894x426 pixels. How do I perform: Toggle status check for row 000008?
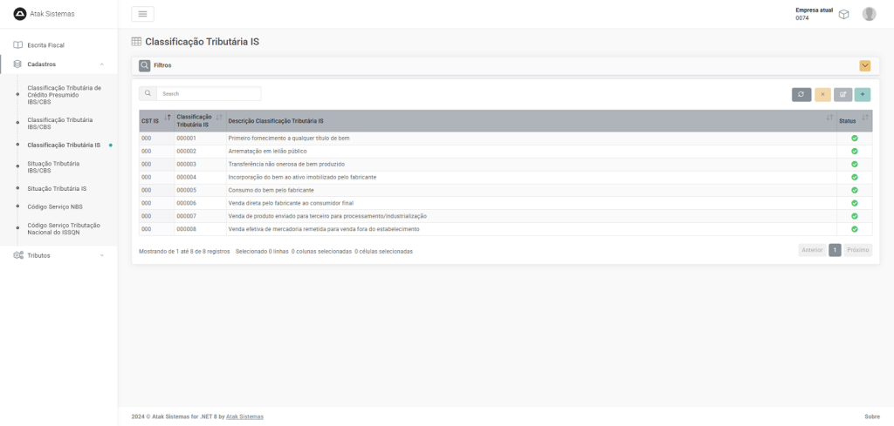click(855, 229)
